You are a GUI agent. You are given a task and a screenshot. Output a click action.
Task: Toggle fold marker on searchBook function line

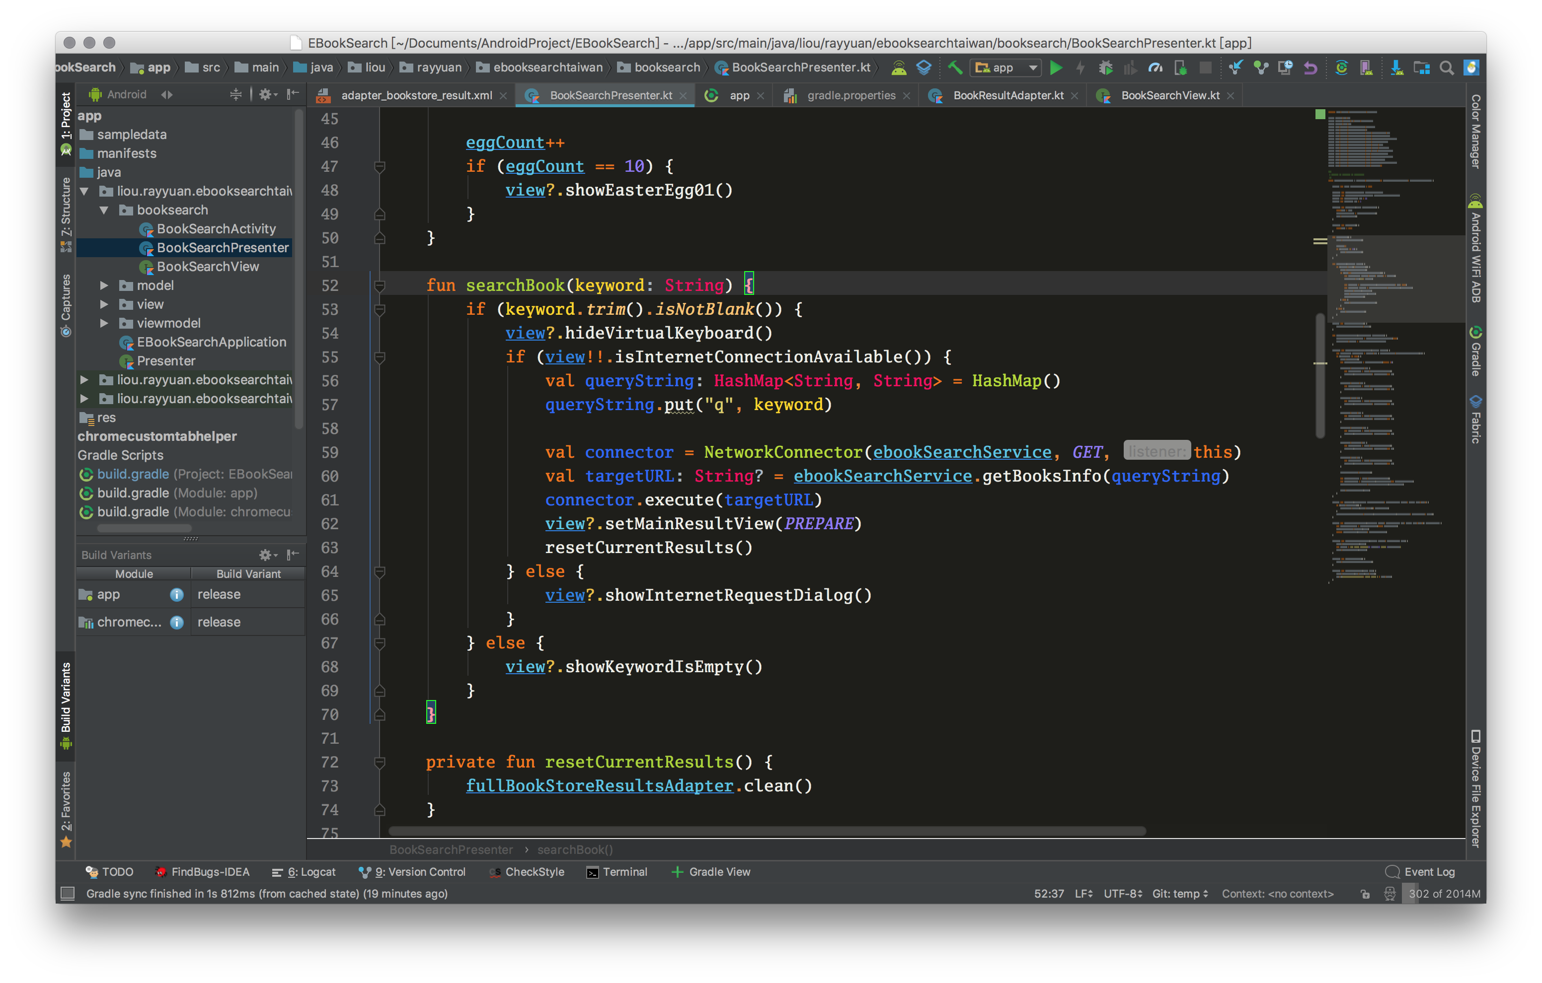coord(380,285)
